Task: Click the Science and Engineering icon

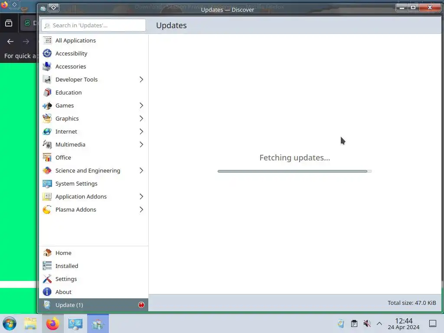Action: click(47, 171)
